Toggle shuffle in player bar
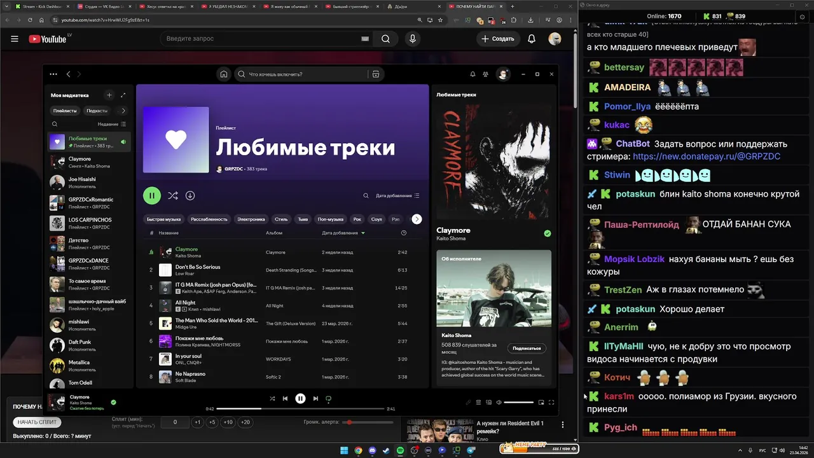This screenshot has width=814, height=458. pos(272,399)
